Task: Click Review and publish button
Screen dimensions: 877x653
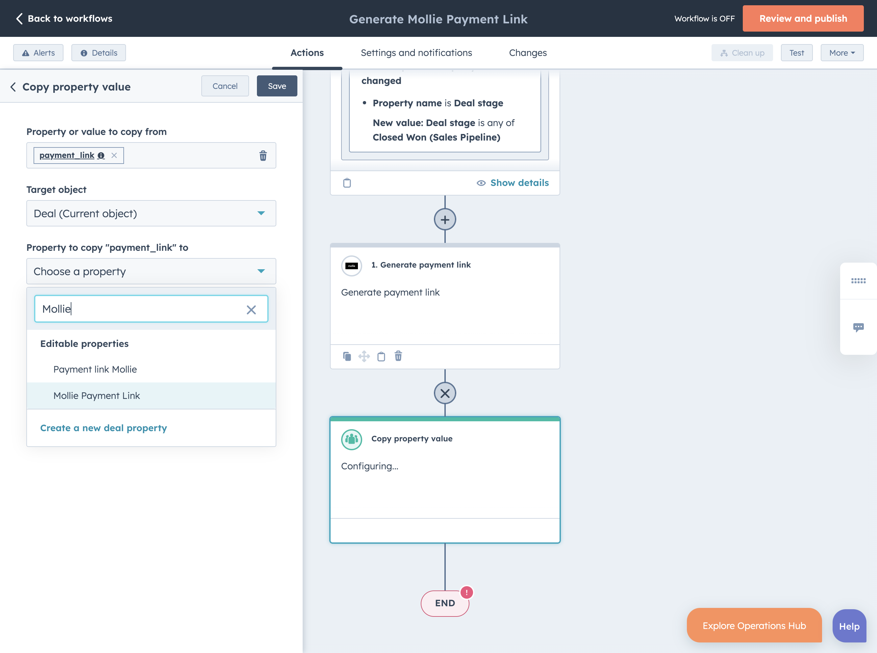Action: 803,18
